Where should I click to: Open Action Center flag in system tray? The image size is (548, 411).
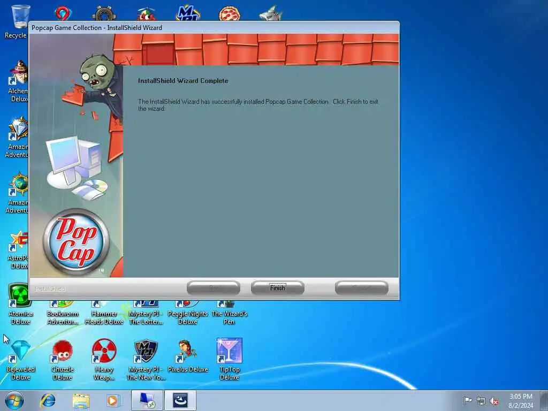pos(467,400)
